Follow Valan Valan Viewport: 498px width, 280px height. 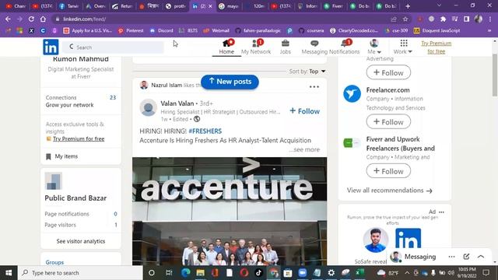pyautogui.click(x=304, y=111)
